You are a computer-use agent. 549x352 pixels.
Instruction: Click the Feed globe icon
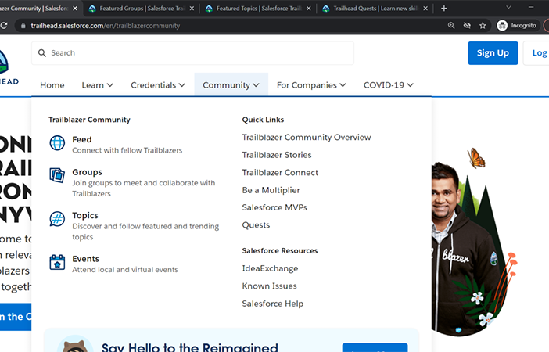pos(57,143)
